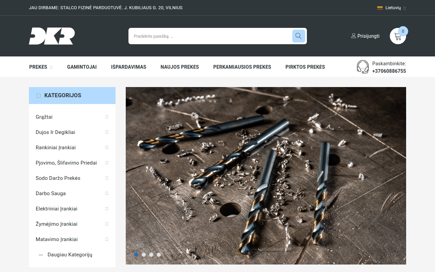Expand the Žymėjimo Įrankiai category arrow
Image resolution: width=435 pixels, height=272 pixels.
[x=107, y=224]
